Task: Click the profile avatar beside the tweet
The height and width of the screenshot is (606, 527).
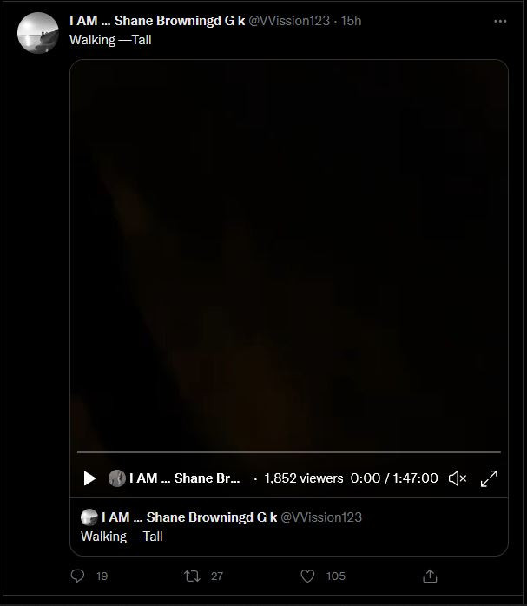Action: 38,33
